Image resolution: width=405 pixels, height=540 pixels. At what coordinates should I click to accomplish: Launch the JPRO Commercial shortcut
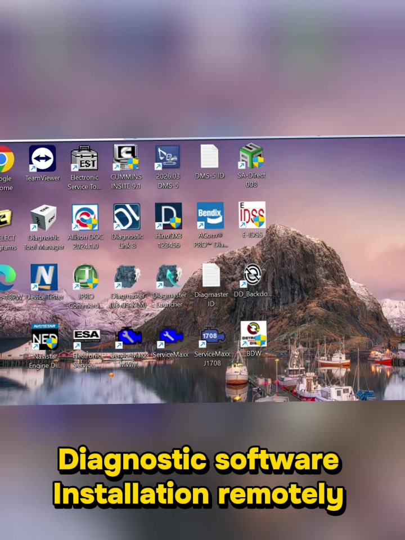85,277
